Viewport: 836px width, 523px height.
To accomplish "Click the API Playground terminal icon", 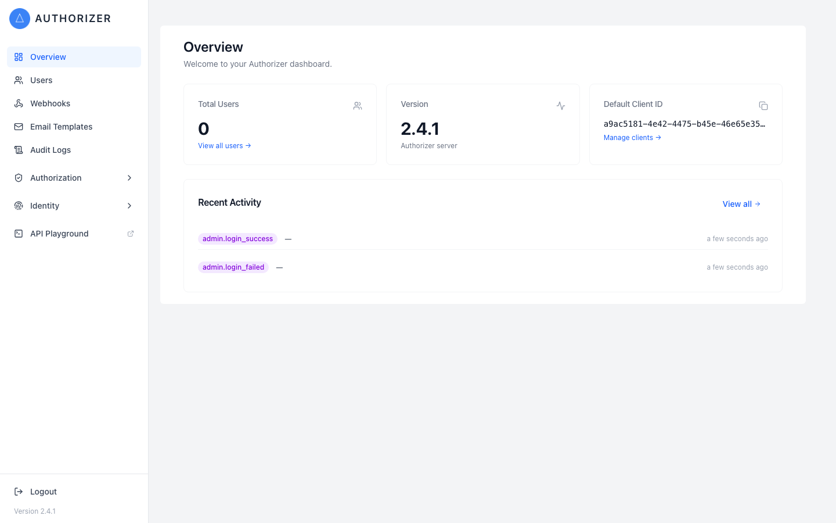I will [x=19, y=234].
